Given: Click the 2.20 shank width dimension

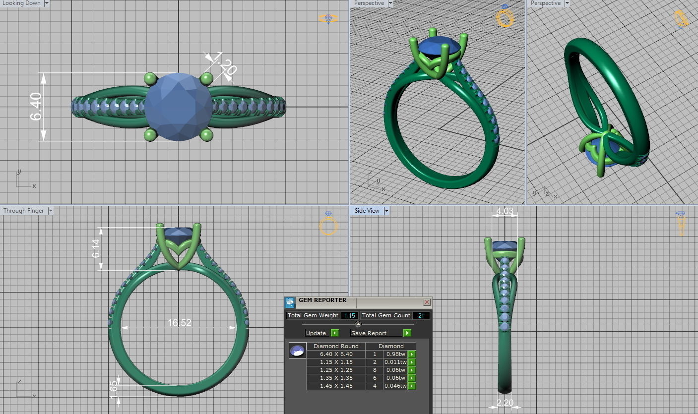Looking at the screenshot, I should click(505, 403).
